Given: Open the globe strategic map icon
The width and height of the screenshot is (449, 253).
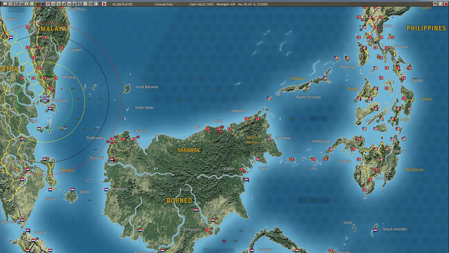Looking at the screenshot, I should [75, 4].
